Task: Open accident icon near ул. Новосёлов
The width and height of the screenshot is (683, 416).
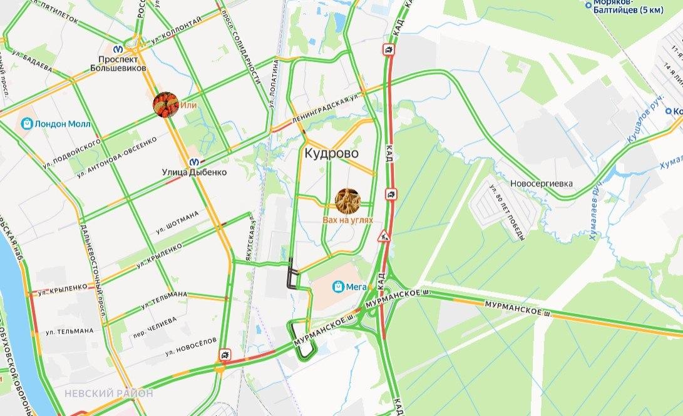Action: coord(225,355)
